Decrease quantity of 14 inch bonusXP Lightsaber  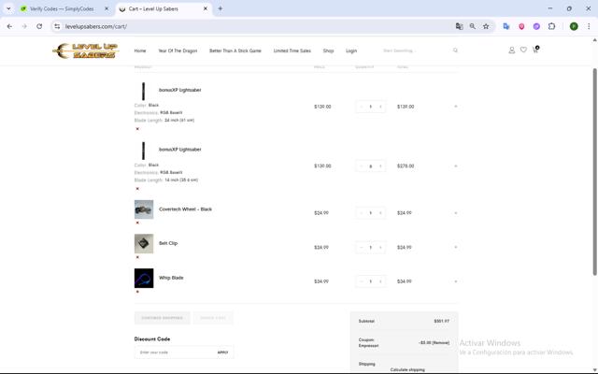click(x=362, y=166)
